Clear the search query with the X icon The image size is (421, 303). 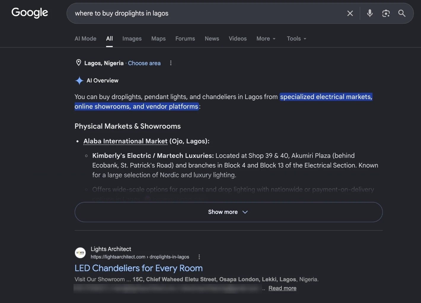(x=350, y=13)
